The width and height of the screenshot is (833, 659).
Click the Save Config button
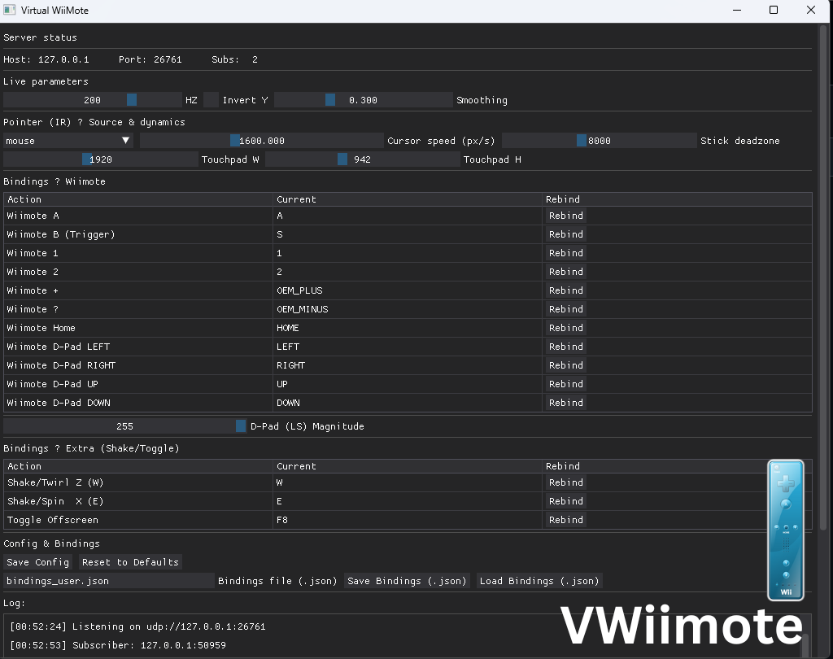point(37,562)
